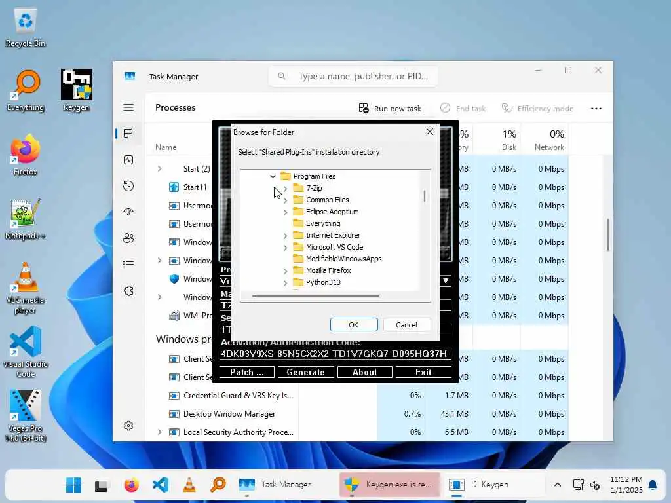671x503 pixels.
Task: Open the notification bell in system tray
Action: [x=653, y=485]
